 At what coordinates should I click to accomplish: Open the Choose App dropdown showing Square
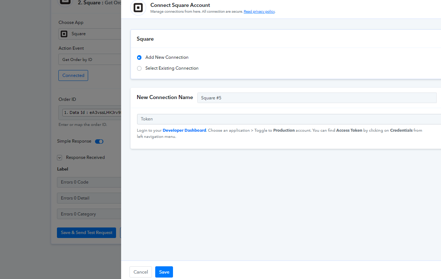pyautogui.click(x=90, y=34)
